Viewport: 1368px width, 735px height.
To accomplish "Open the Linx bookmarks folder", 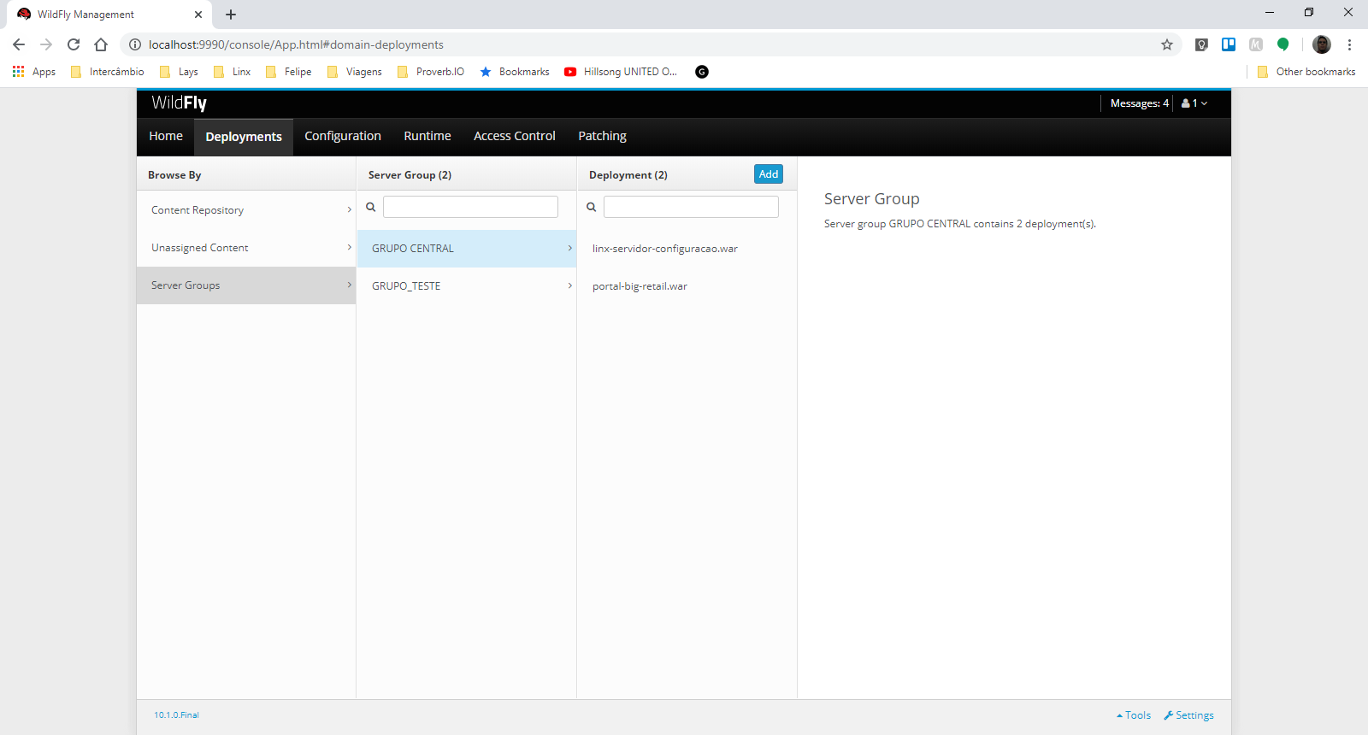I will [233, 72].
